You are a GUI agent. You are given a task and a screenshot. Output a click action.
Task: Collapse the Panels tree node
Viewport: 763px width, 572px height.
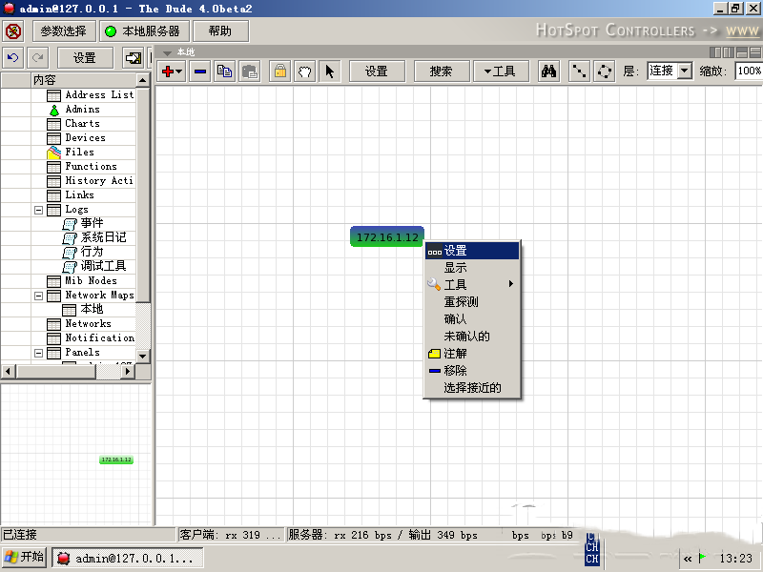38,353
